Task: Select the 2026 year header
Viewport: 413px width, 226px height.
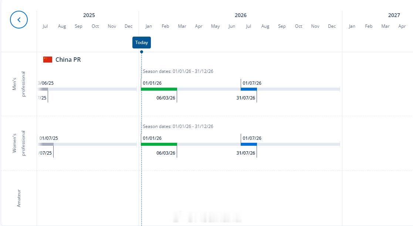Action: [x=240, y=15]
